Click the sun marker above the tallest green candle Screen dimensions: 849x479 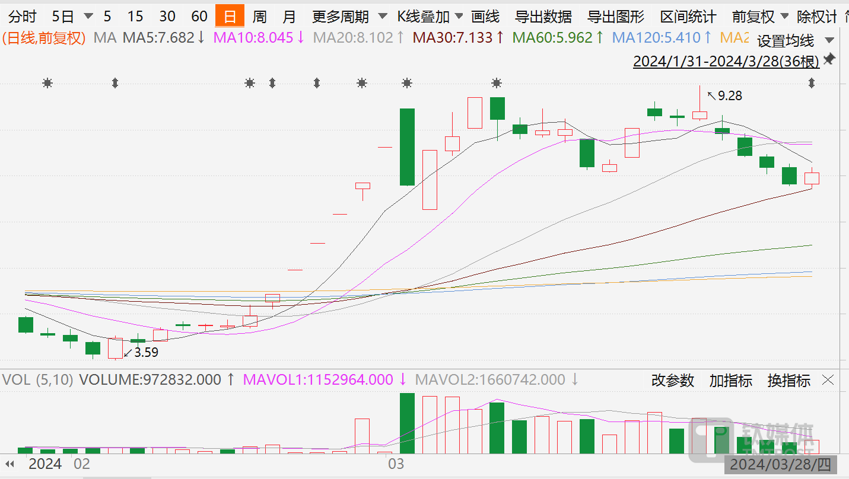coord(407,84)
